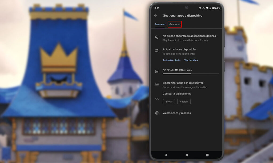Switch to the Gestionar tab

(x=175, y=24)
